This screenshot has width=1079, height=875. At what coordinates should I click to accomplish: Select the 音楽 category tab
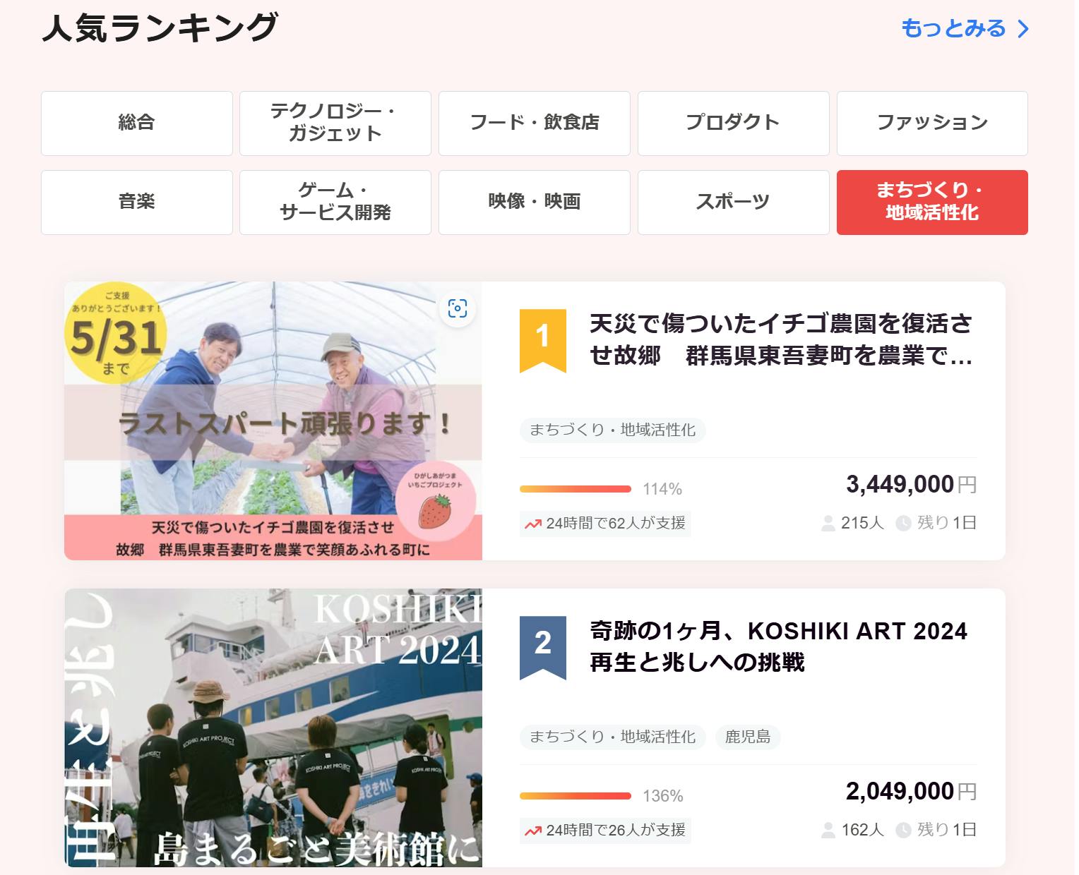point(137,202)
